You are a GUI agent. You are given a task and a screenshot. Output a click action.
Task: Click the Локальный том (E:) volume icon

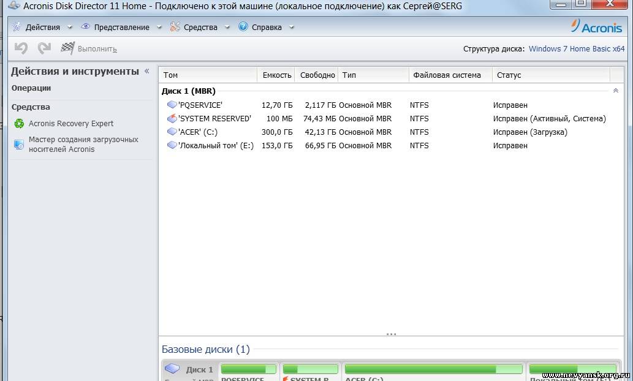tap(172, 145)
